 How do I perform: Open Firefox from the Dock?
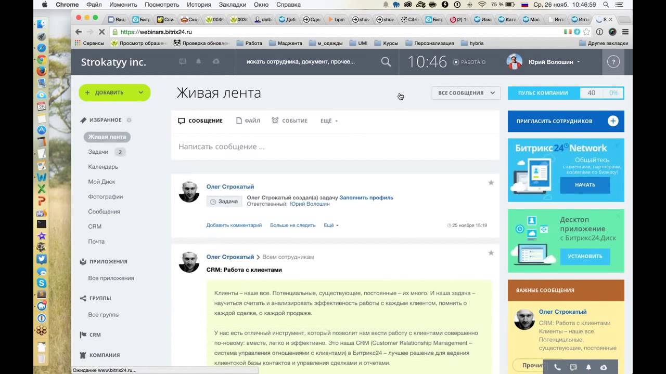(x=42, y=71)
